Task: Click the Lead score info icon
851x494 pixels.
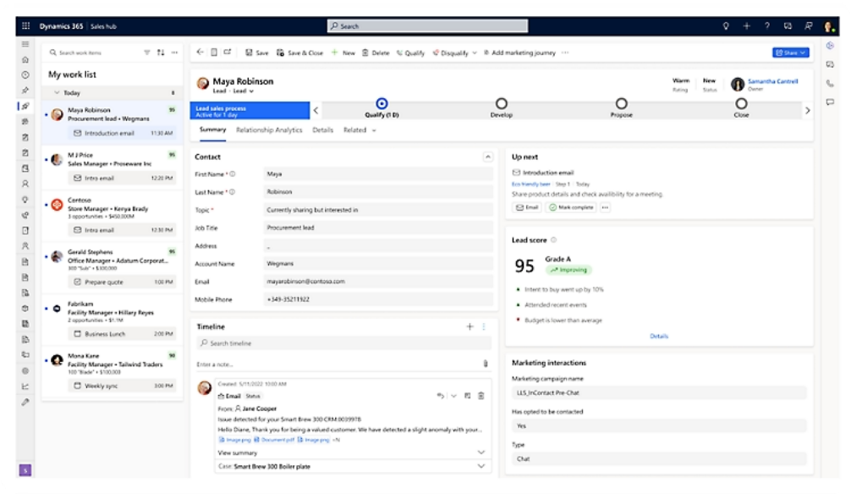Action: [x=553, y=239]
